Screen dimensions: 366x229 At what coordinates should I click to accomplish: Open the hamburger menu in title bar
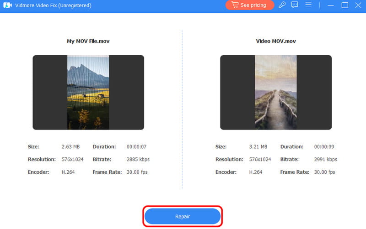(x=309, y=5)
